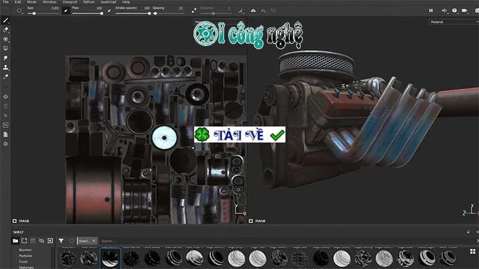Open the Help menu
Screen dimensions: 479x269
click(126, 2)
